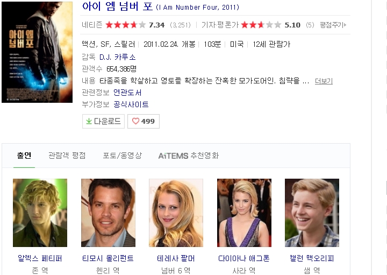The height and width of the screenshot is (275, 387).
Task: Open the I Am Number Four poster
Action: [x=37, y=52]
